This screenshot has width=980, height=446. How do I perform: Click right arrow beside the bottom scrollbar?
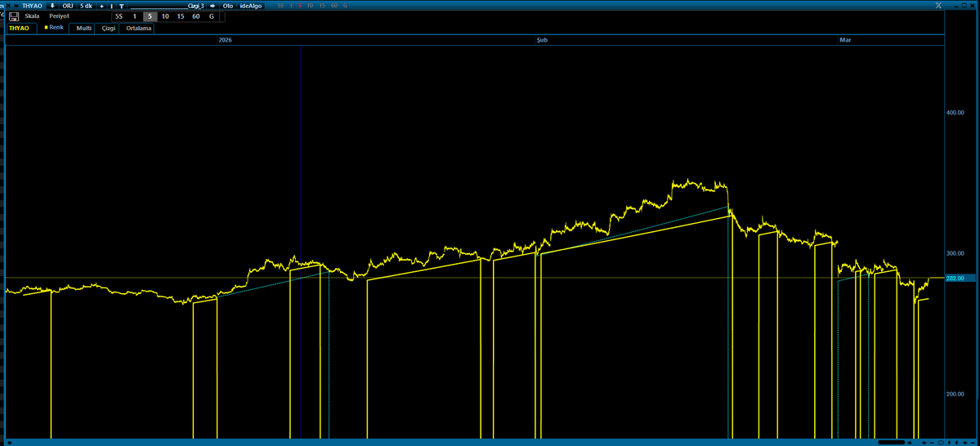pyautogui.click(x=910, y=442)
